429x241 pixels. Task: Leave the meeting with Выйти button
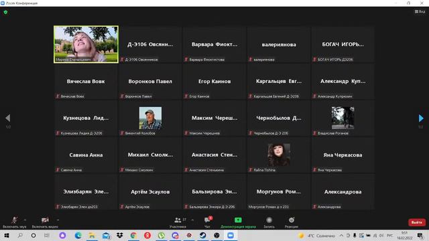coord(417,222)
